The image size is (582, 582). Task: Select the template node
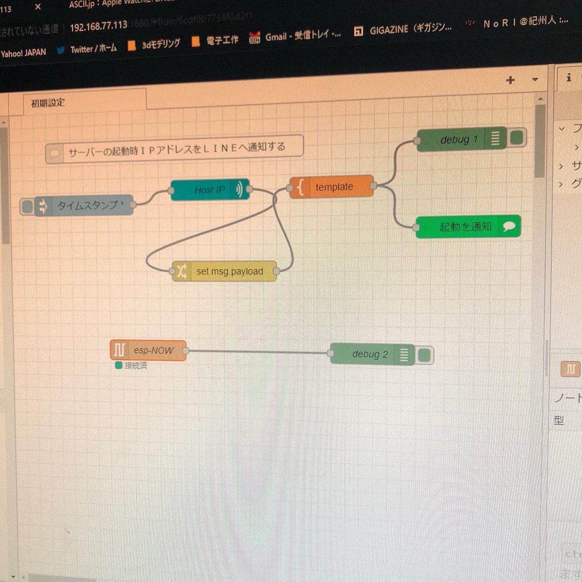(x=332, y=187)
